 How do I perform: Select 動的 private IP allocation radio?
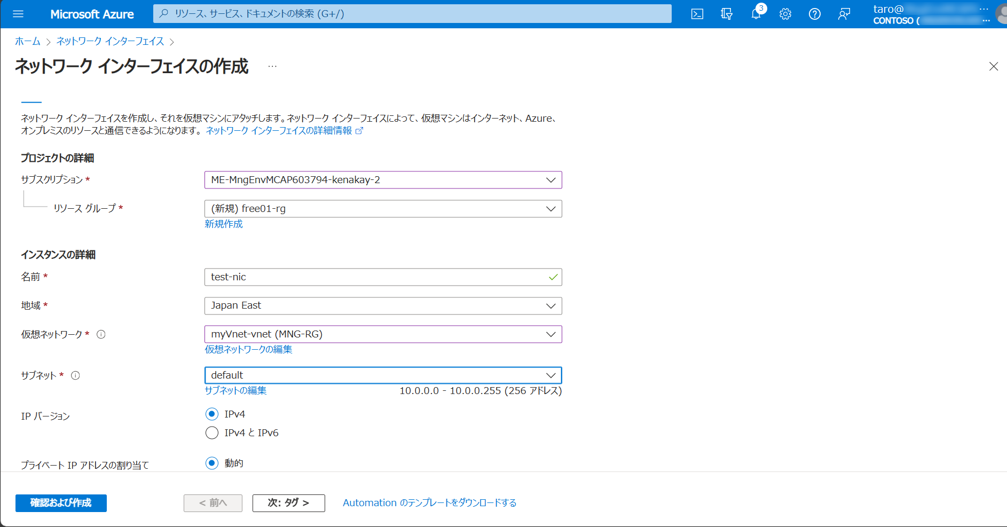[x=212, y=463]
